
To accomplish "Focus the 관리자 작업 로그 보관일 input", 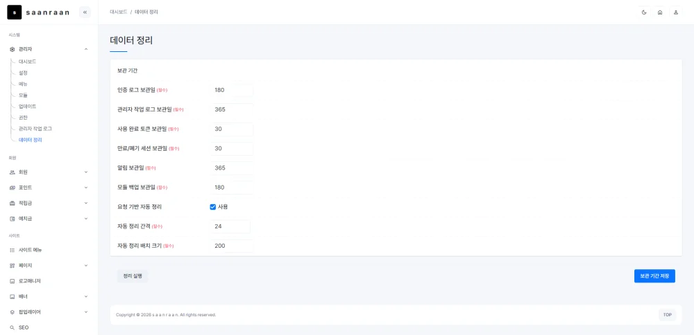I will point(231,109).
